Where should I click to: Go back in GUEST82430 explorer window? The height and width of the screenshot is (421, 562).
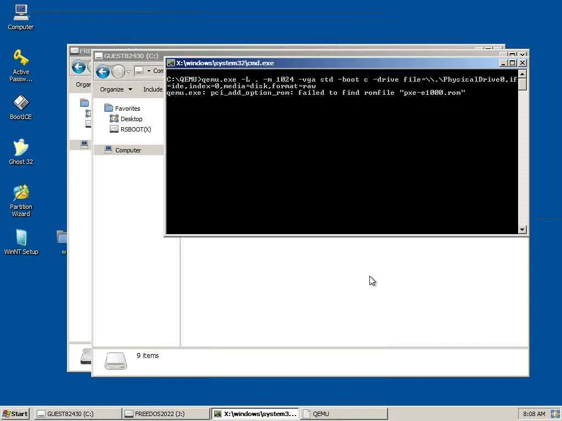[103, 72]
